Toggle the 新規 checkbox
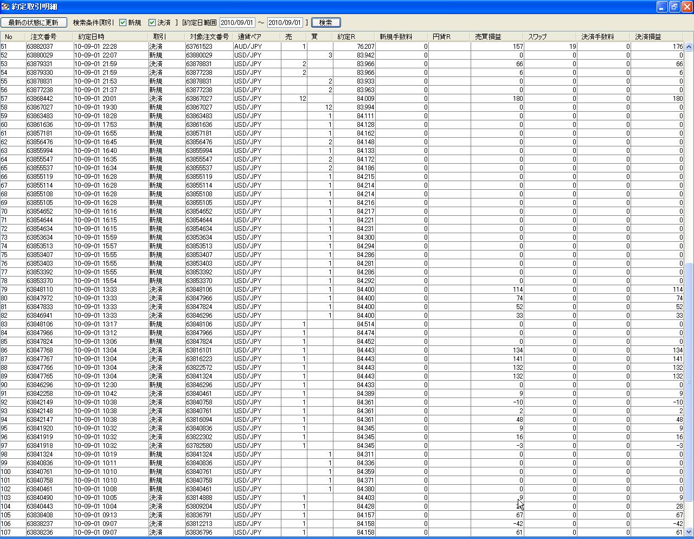Screen dimensions: 694x539 123,23
